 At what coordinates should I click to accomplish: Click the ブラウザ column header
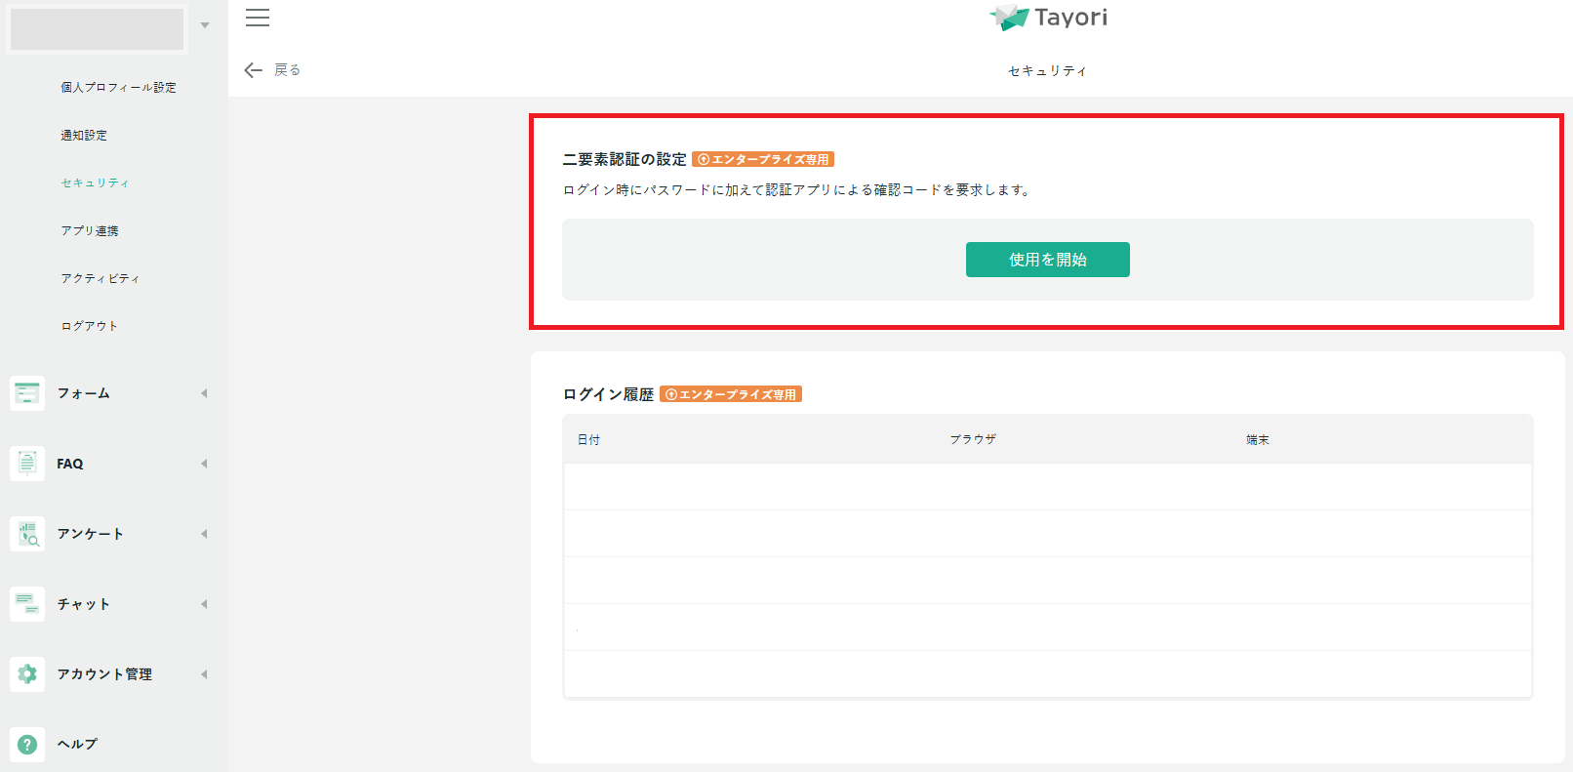click(x=974, y=439)
